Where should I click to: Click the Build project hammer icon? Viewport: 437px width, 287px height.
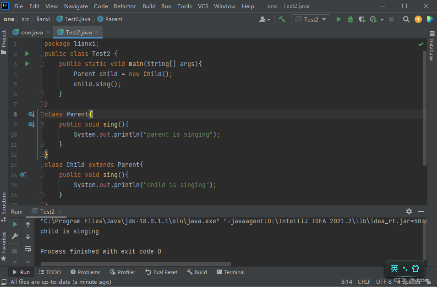[x=282, y=19]
